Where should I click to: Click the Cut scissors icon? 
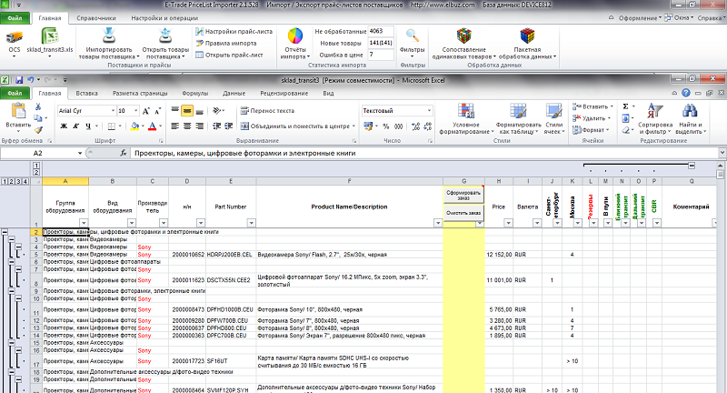click(x=38, y=107)
